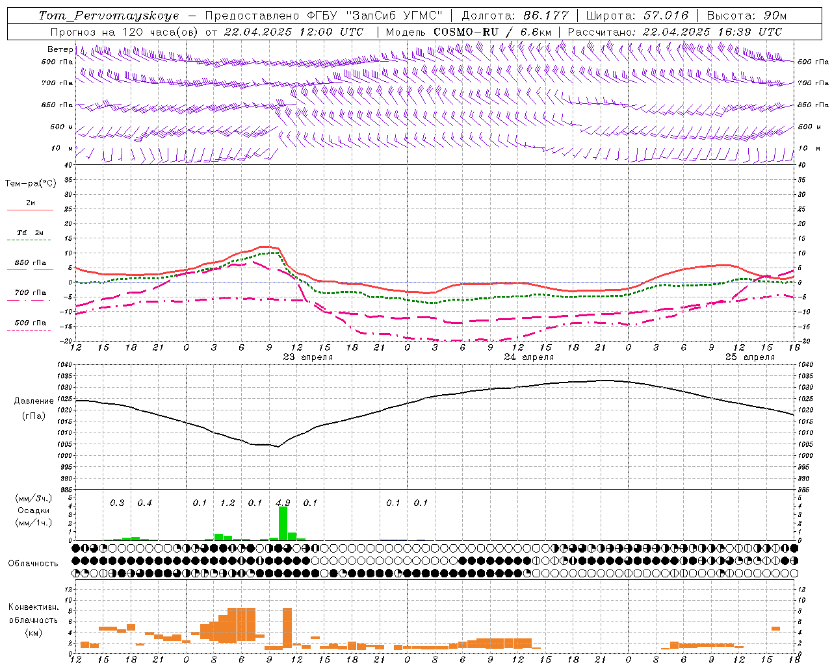Click the Долгота: 86.177 value
The height and width of the screenshot is (665, 832).
click(x=515, y=16)
